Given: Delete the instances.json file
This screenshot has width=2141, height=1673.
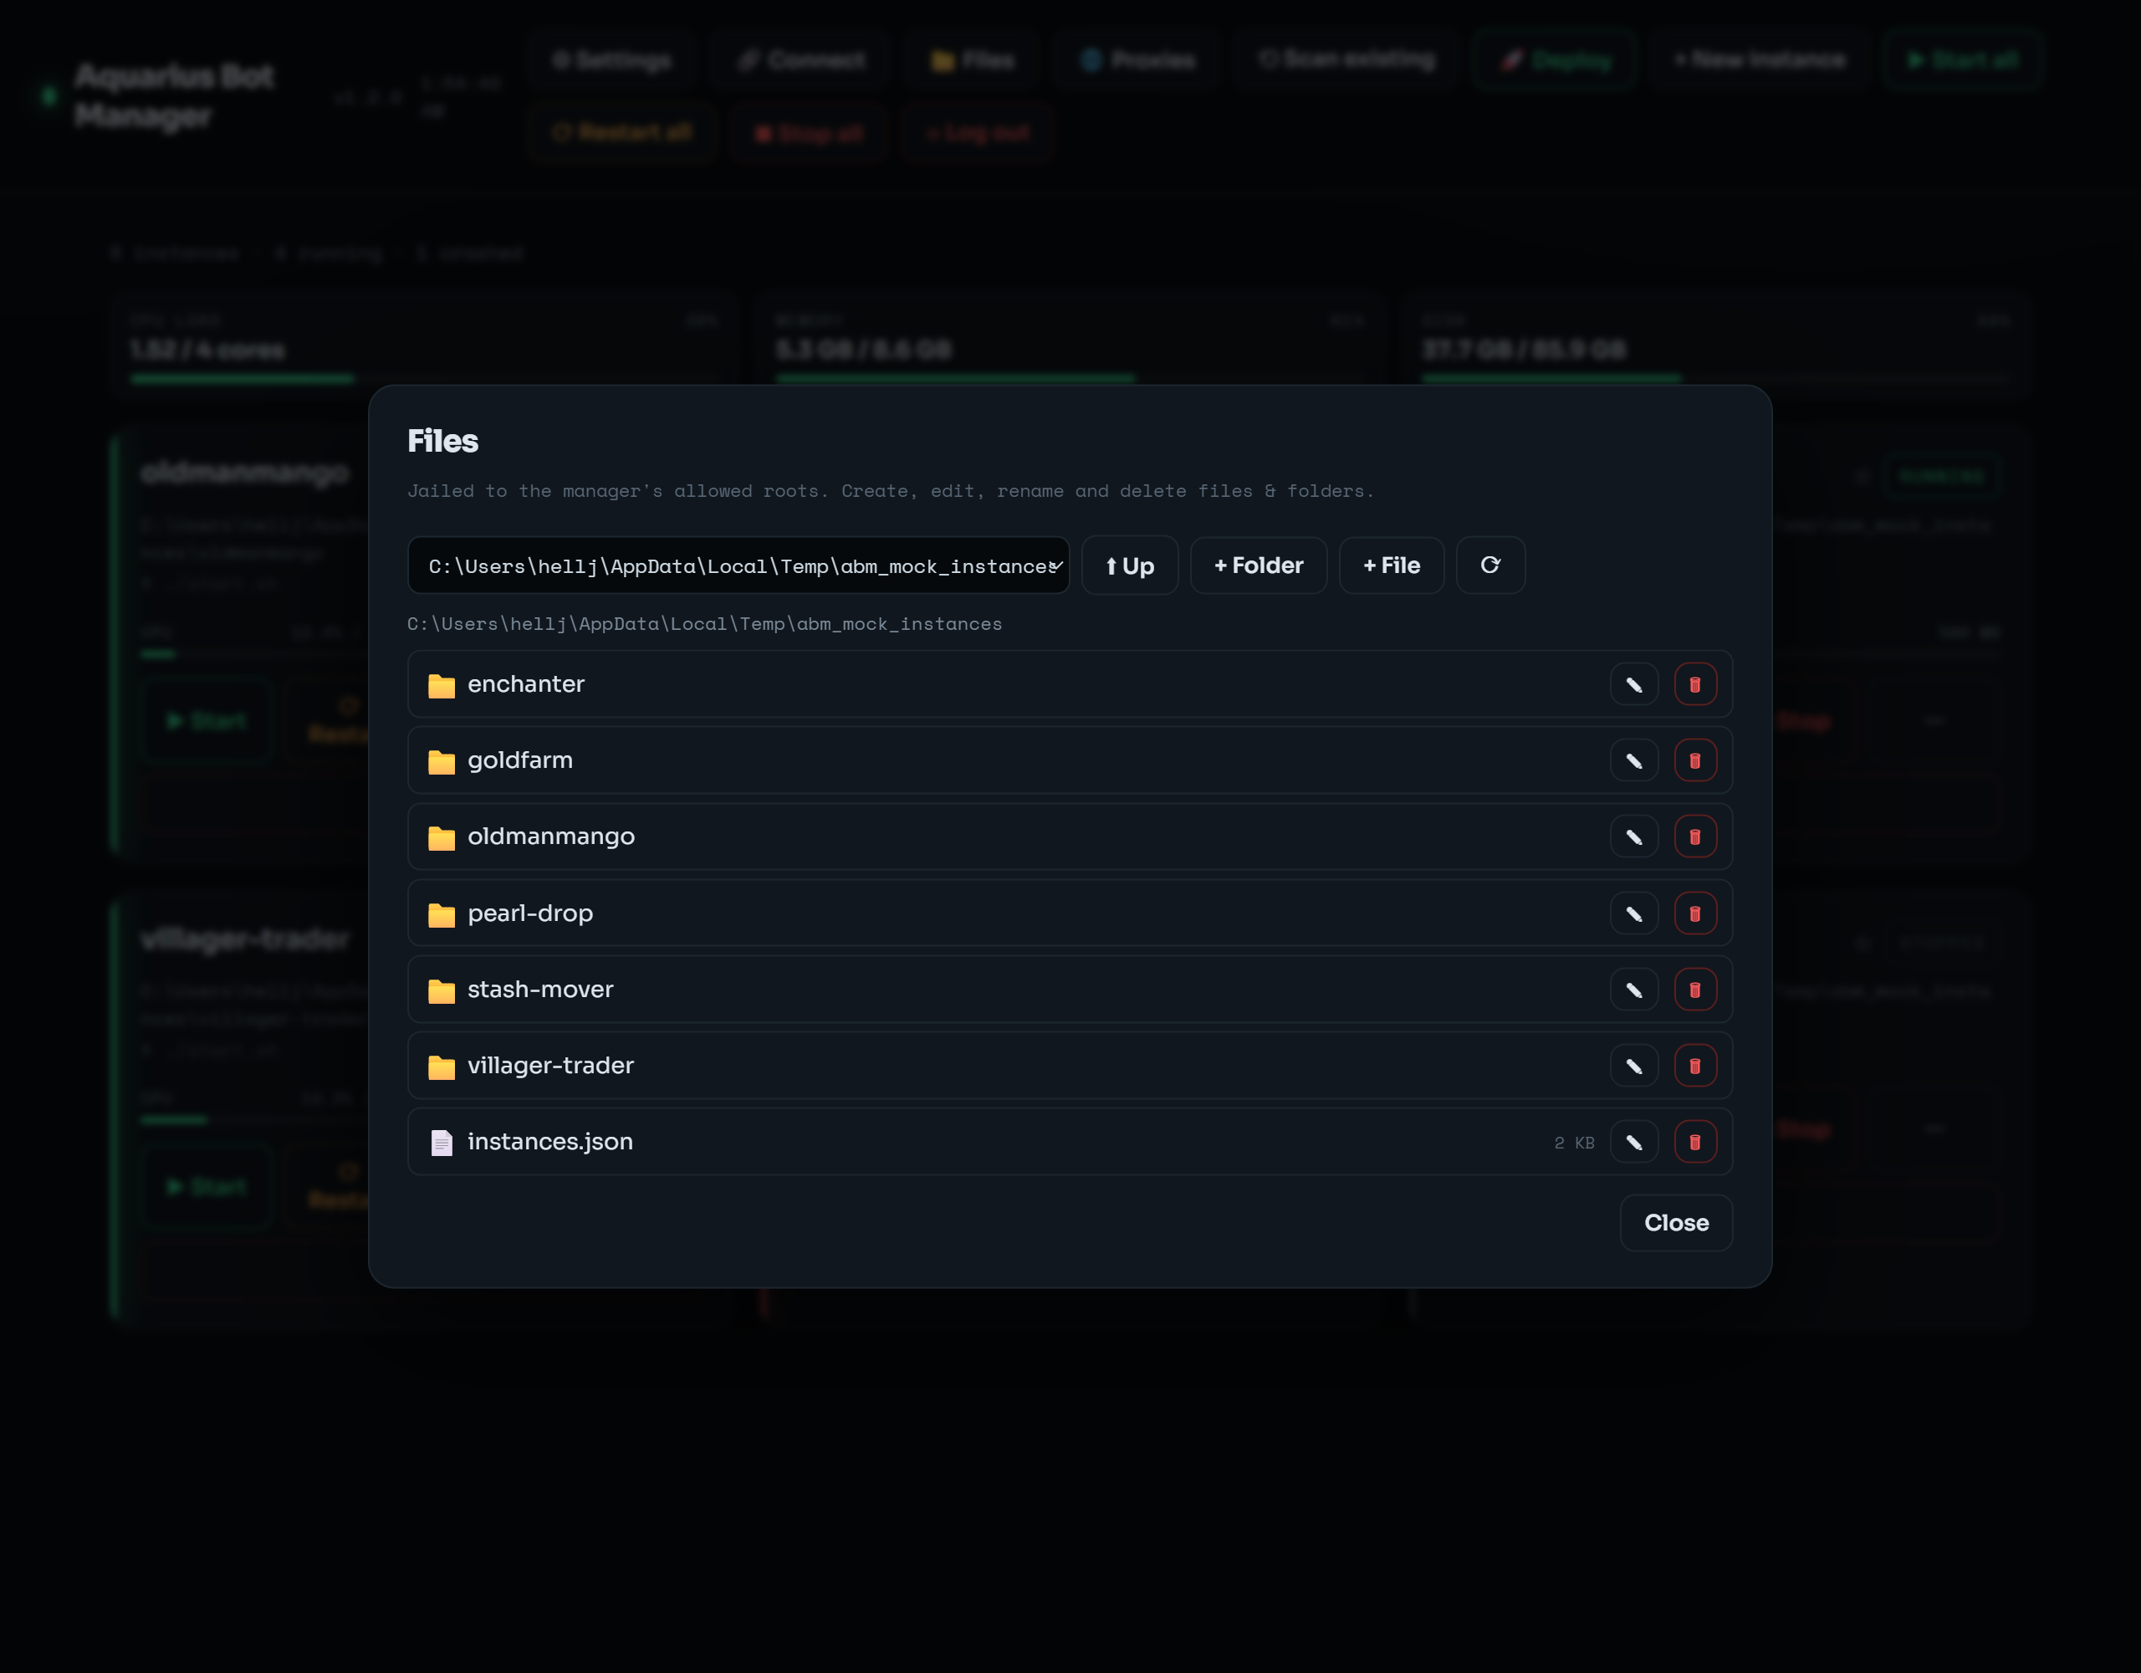Looking at the screenshot, I should [1695, 1142].
